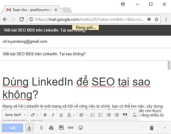Click the dark compose title bar

pos(85,30)
